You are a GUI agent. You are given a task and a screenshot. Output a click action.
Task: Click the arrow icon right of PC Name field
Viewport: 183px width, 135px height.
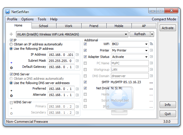click(x=151, y=63)
